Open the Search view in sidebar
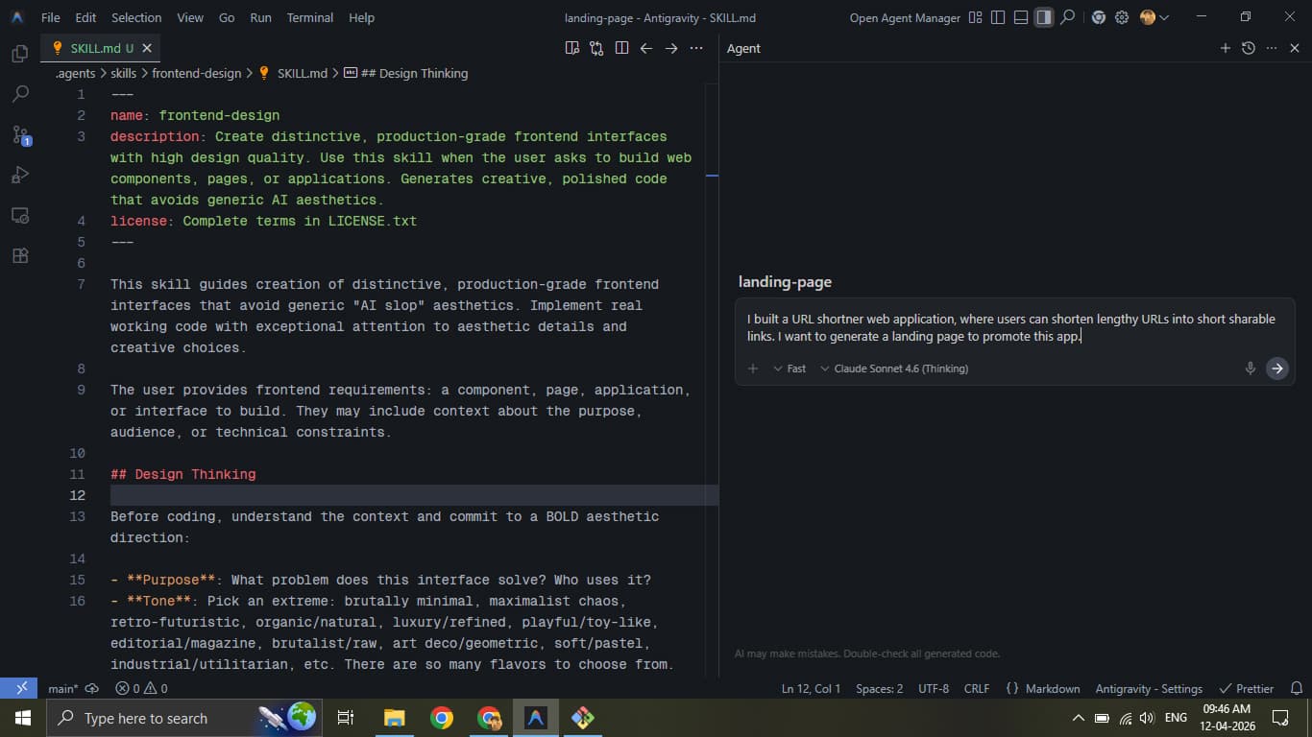The height and width of the screenshot is (737, 1312). 19,94
